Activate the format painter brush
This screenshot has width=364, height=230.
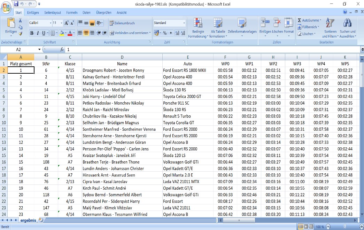pos(20,34)
